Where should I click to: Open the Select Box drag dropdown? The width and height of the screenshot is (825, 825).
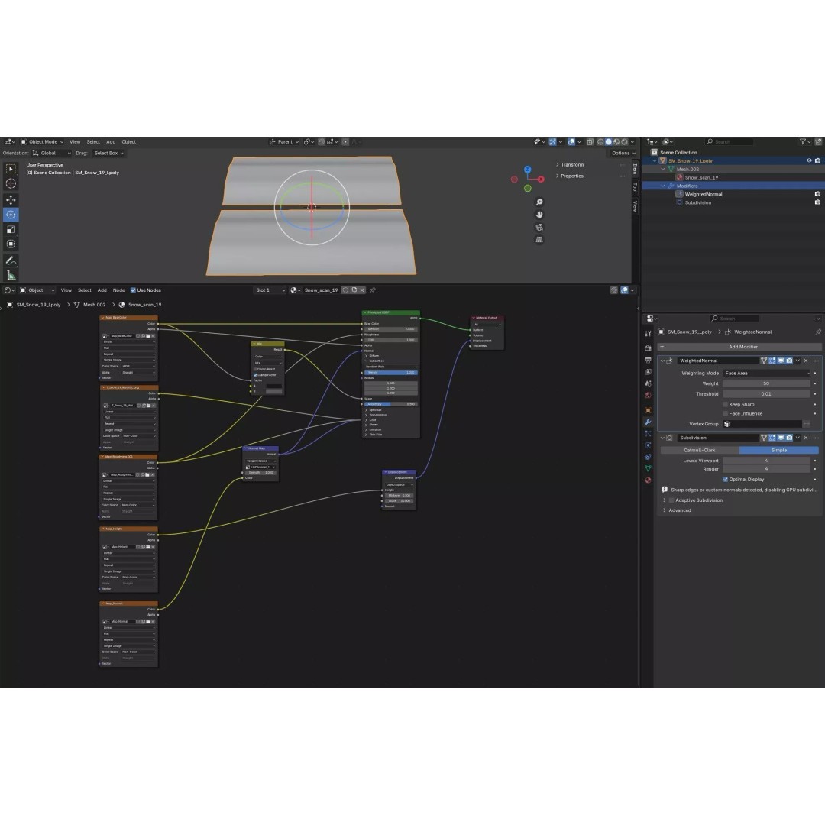click(109, 153)
